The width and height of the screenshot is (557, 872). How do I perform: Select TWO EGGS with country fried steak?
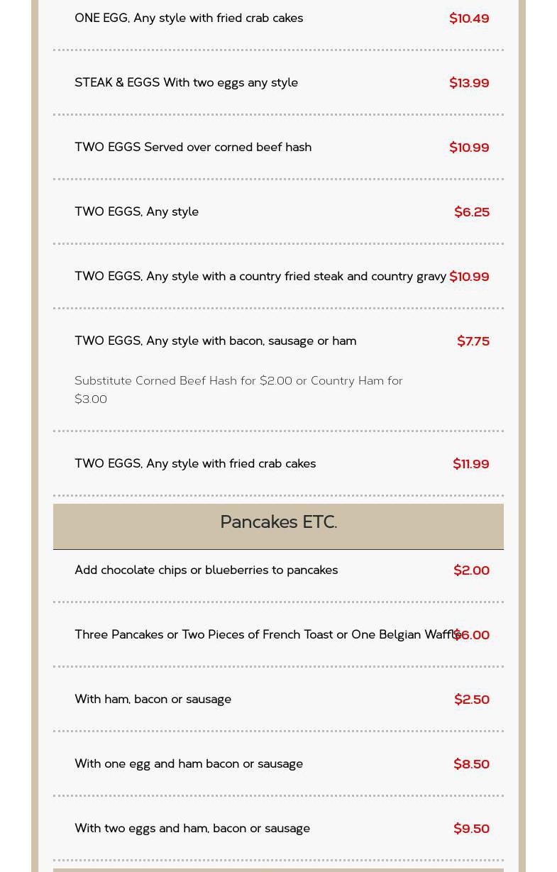tap(260, 277)
